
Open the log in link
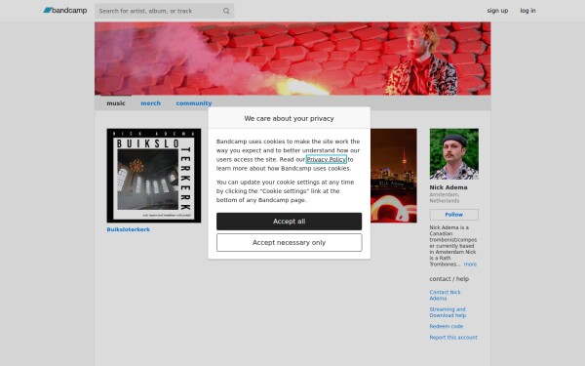point(527,11)
